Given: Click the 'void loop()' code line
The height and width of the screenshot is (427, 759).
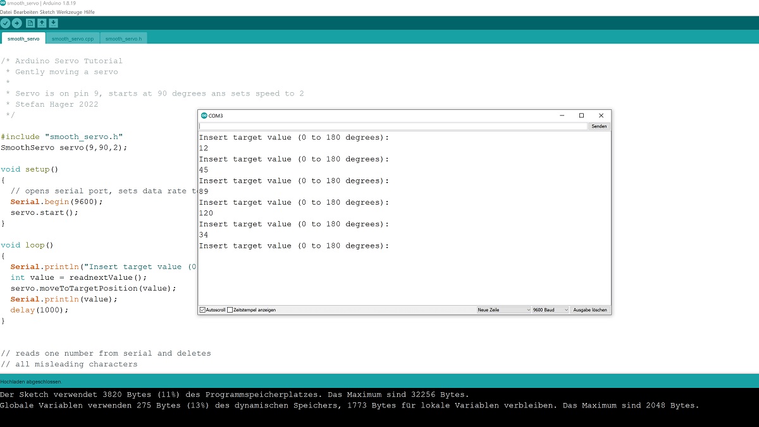Looking at the screenshot, I should [x=27, y=245].
